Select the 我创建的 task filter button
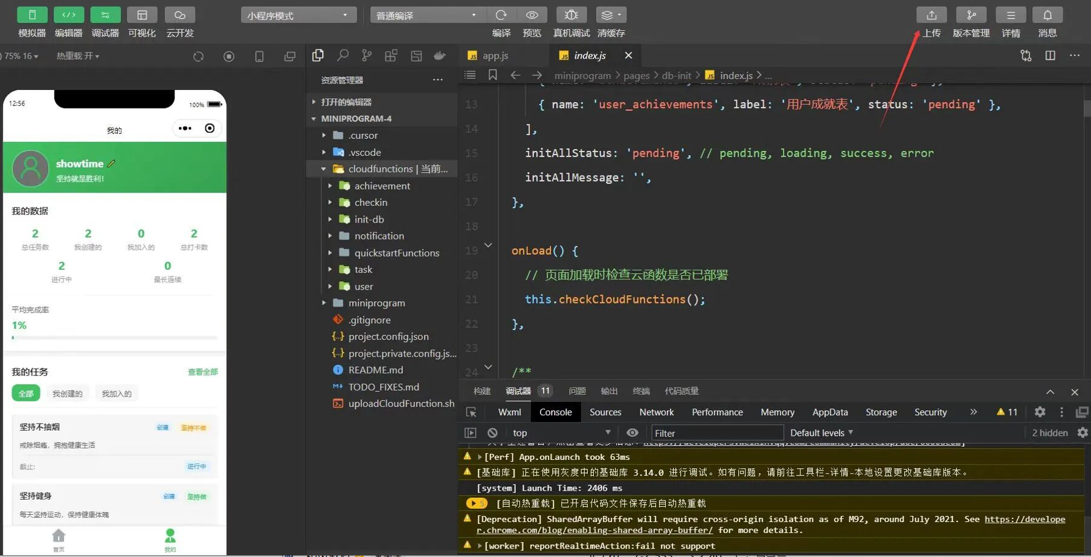Screen dimensions: 1091x557 (x=67, y=393)
